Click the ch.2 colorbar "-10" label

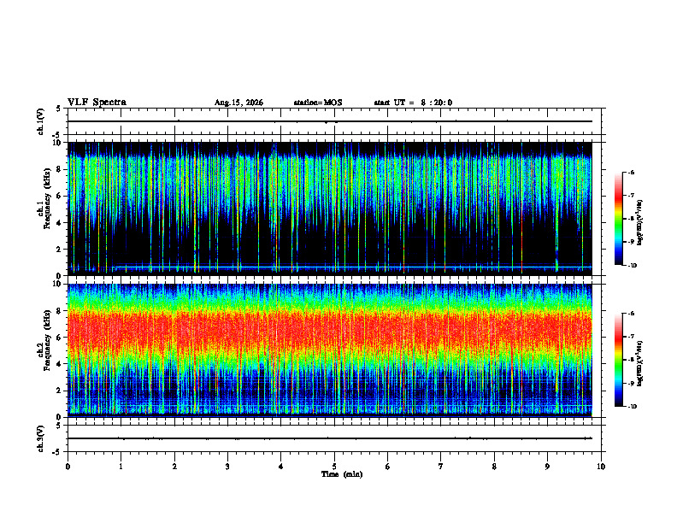[633, 407]
